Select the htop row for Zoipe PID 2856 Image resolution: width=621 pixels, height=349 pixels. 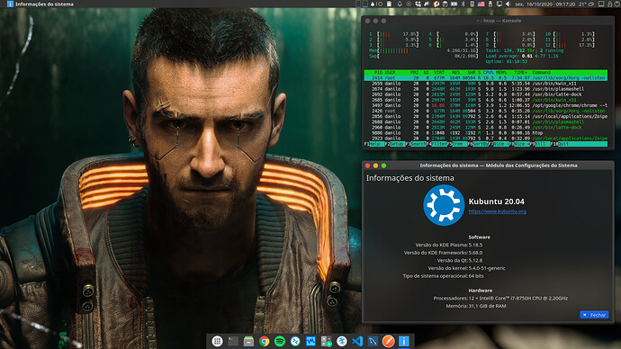pos(486,116)
